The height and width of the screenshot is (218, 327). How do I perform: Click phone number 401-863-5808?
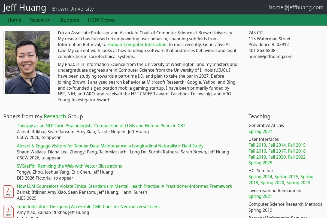262,50
